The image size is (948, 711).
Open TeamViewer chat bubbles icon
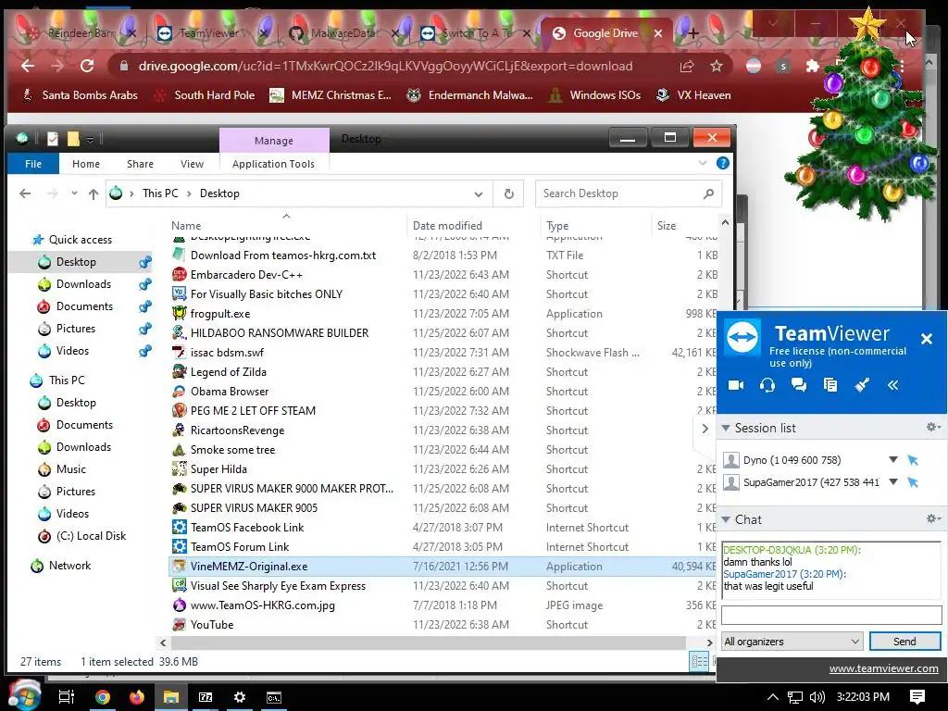[x=799, y=385]
